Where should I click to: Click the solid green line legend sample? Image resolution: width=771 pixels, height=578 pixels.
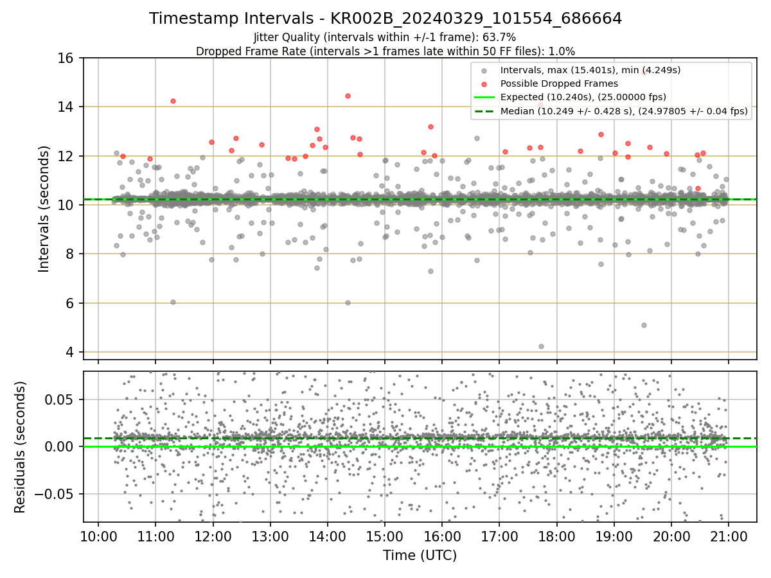click(484, 98)
